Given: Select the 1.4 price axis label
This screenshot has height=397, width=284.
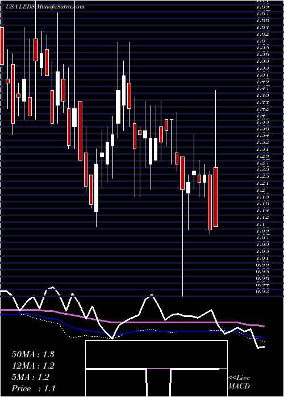Looking at the screenshot, I should click(261, 116).
